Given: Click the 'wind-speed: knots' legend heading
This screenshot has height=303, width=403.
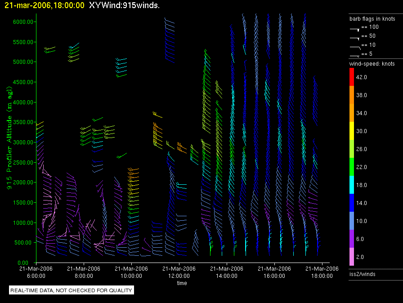Looking at the screenshot, I should click(372, 64).
